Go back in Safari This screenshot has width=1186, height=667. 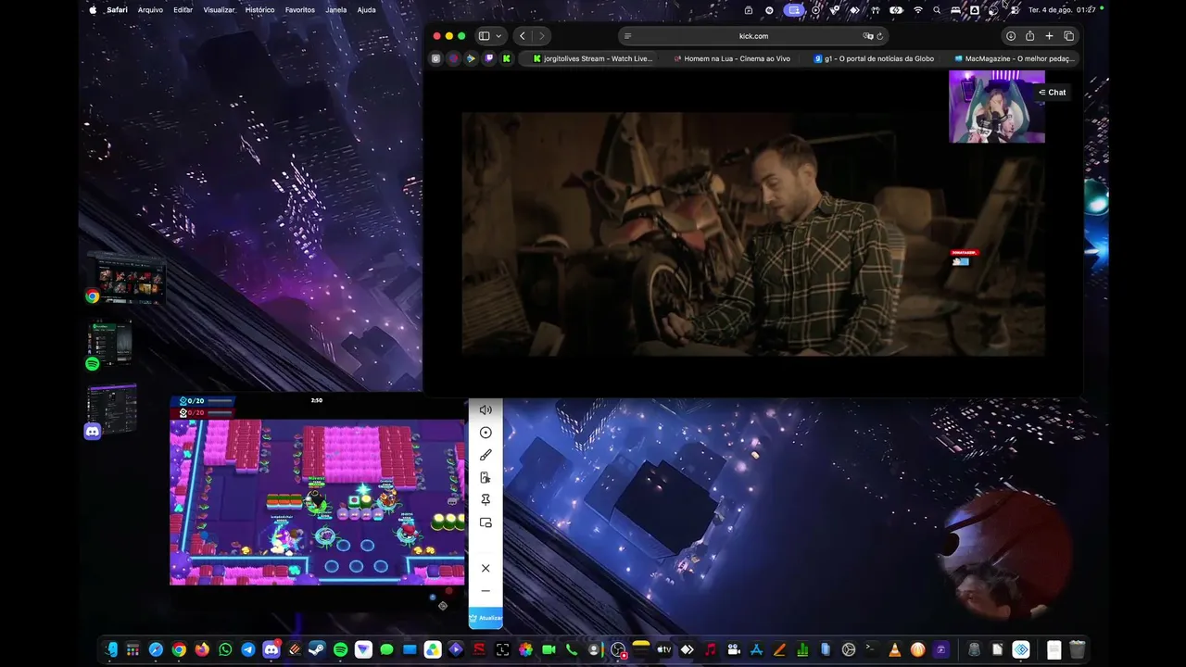[x=523, y=36]
